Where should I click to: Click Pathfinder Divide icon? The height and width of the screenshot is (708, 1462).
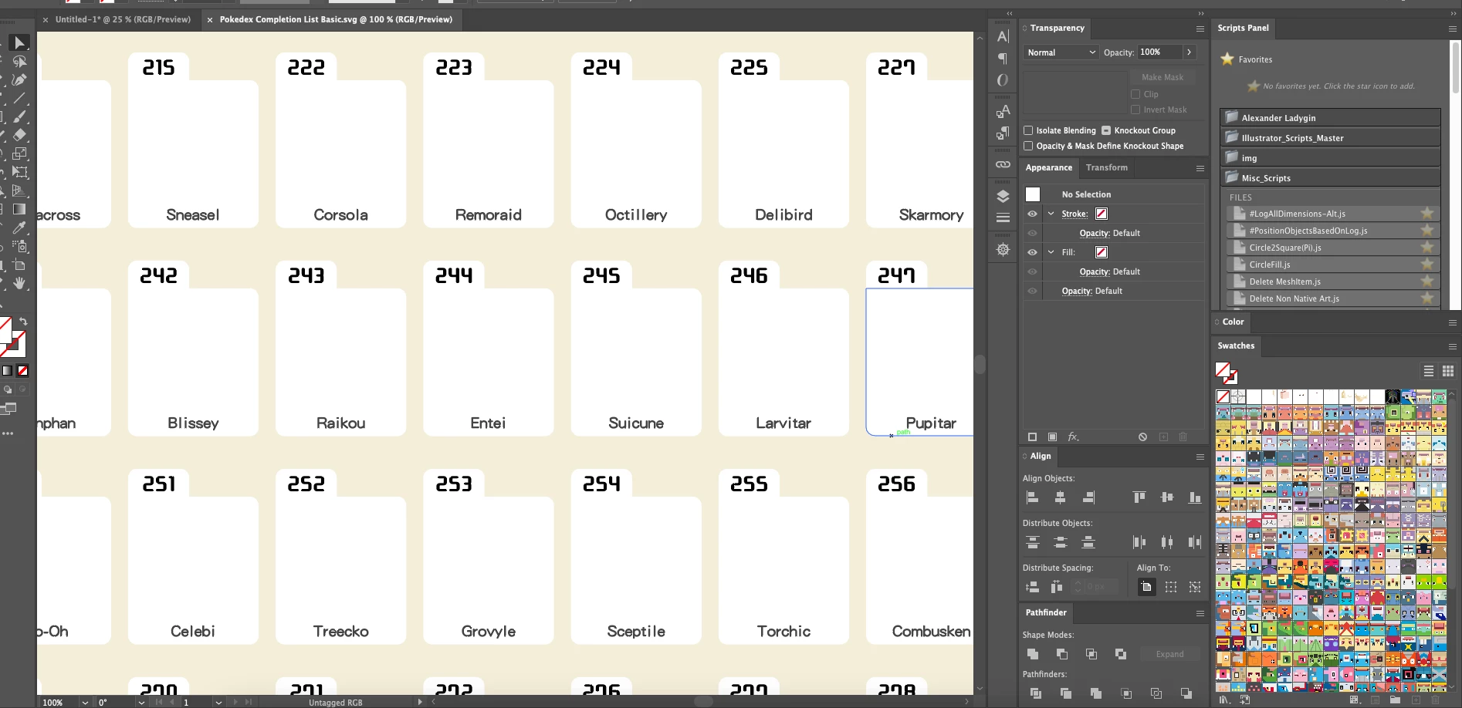coord(1036,693)
